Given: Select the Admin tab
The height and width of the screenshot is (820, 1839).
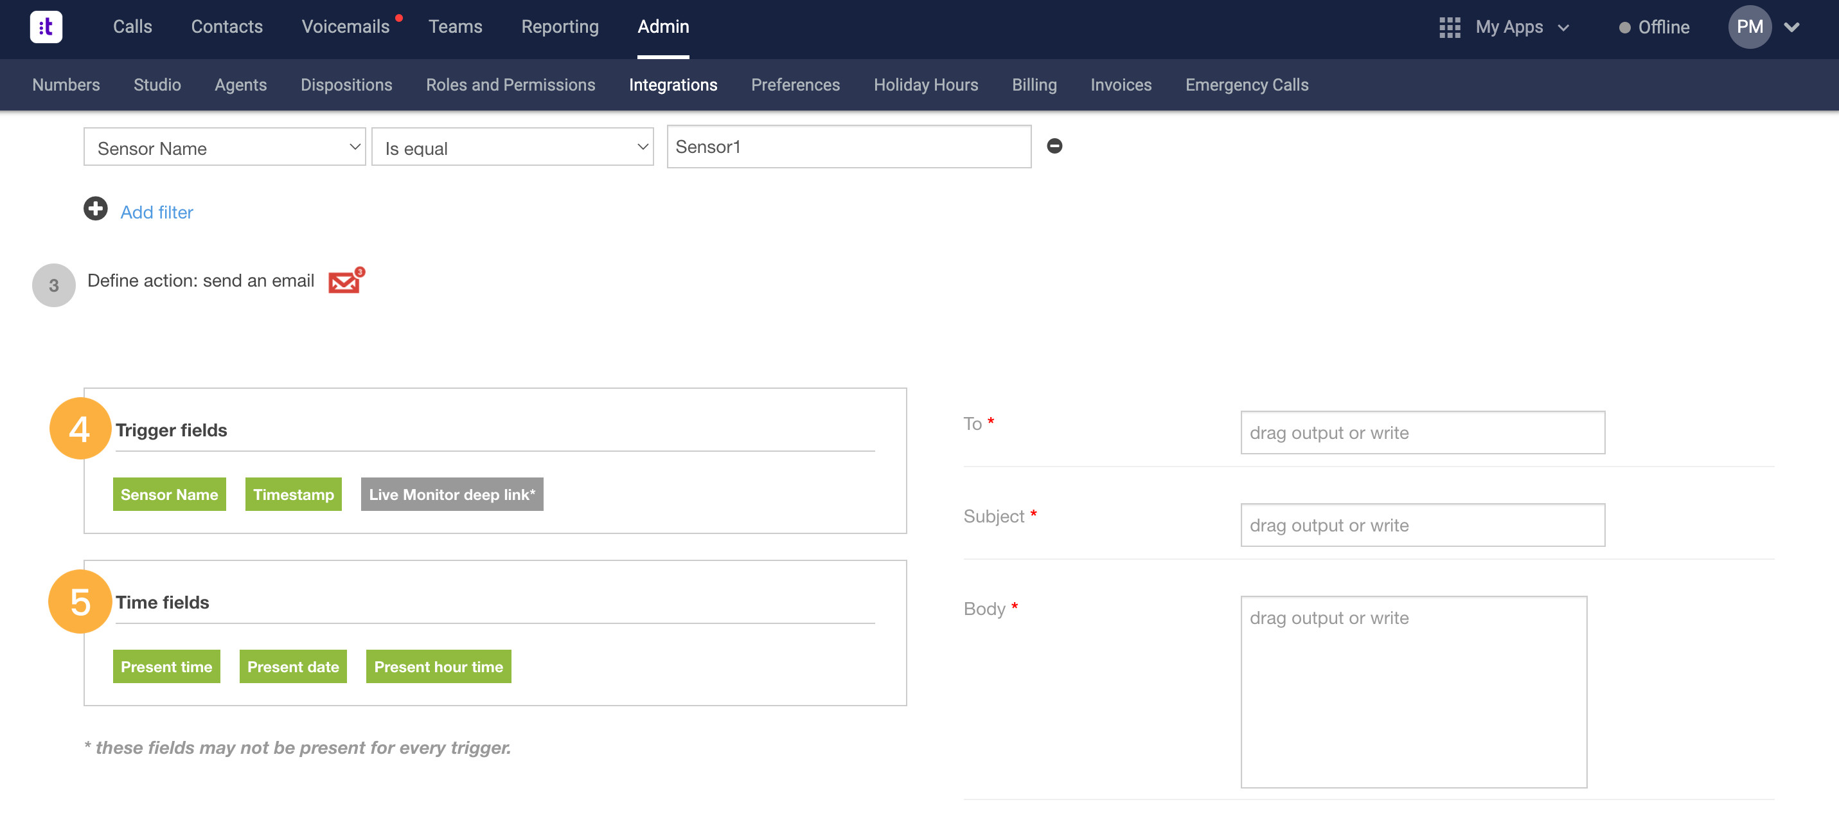Looking at the screenshot, I should tap(663, 26).
